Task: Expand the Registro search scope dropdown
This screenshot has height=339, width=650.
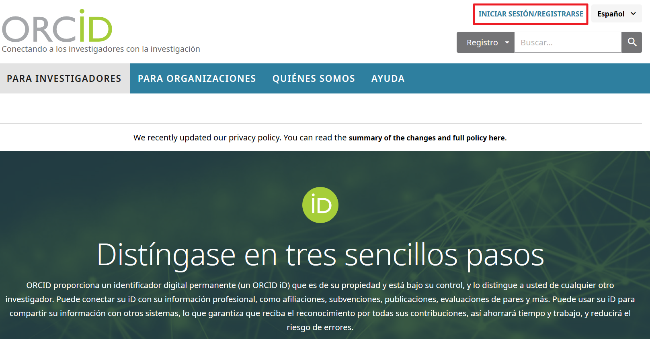Action: pyautogui.click(x=486, y=43)
